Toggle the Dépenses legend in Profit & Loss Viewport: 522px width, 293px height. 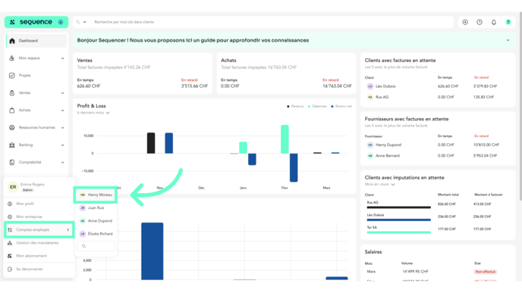(317, 106)
